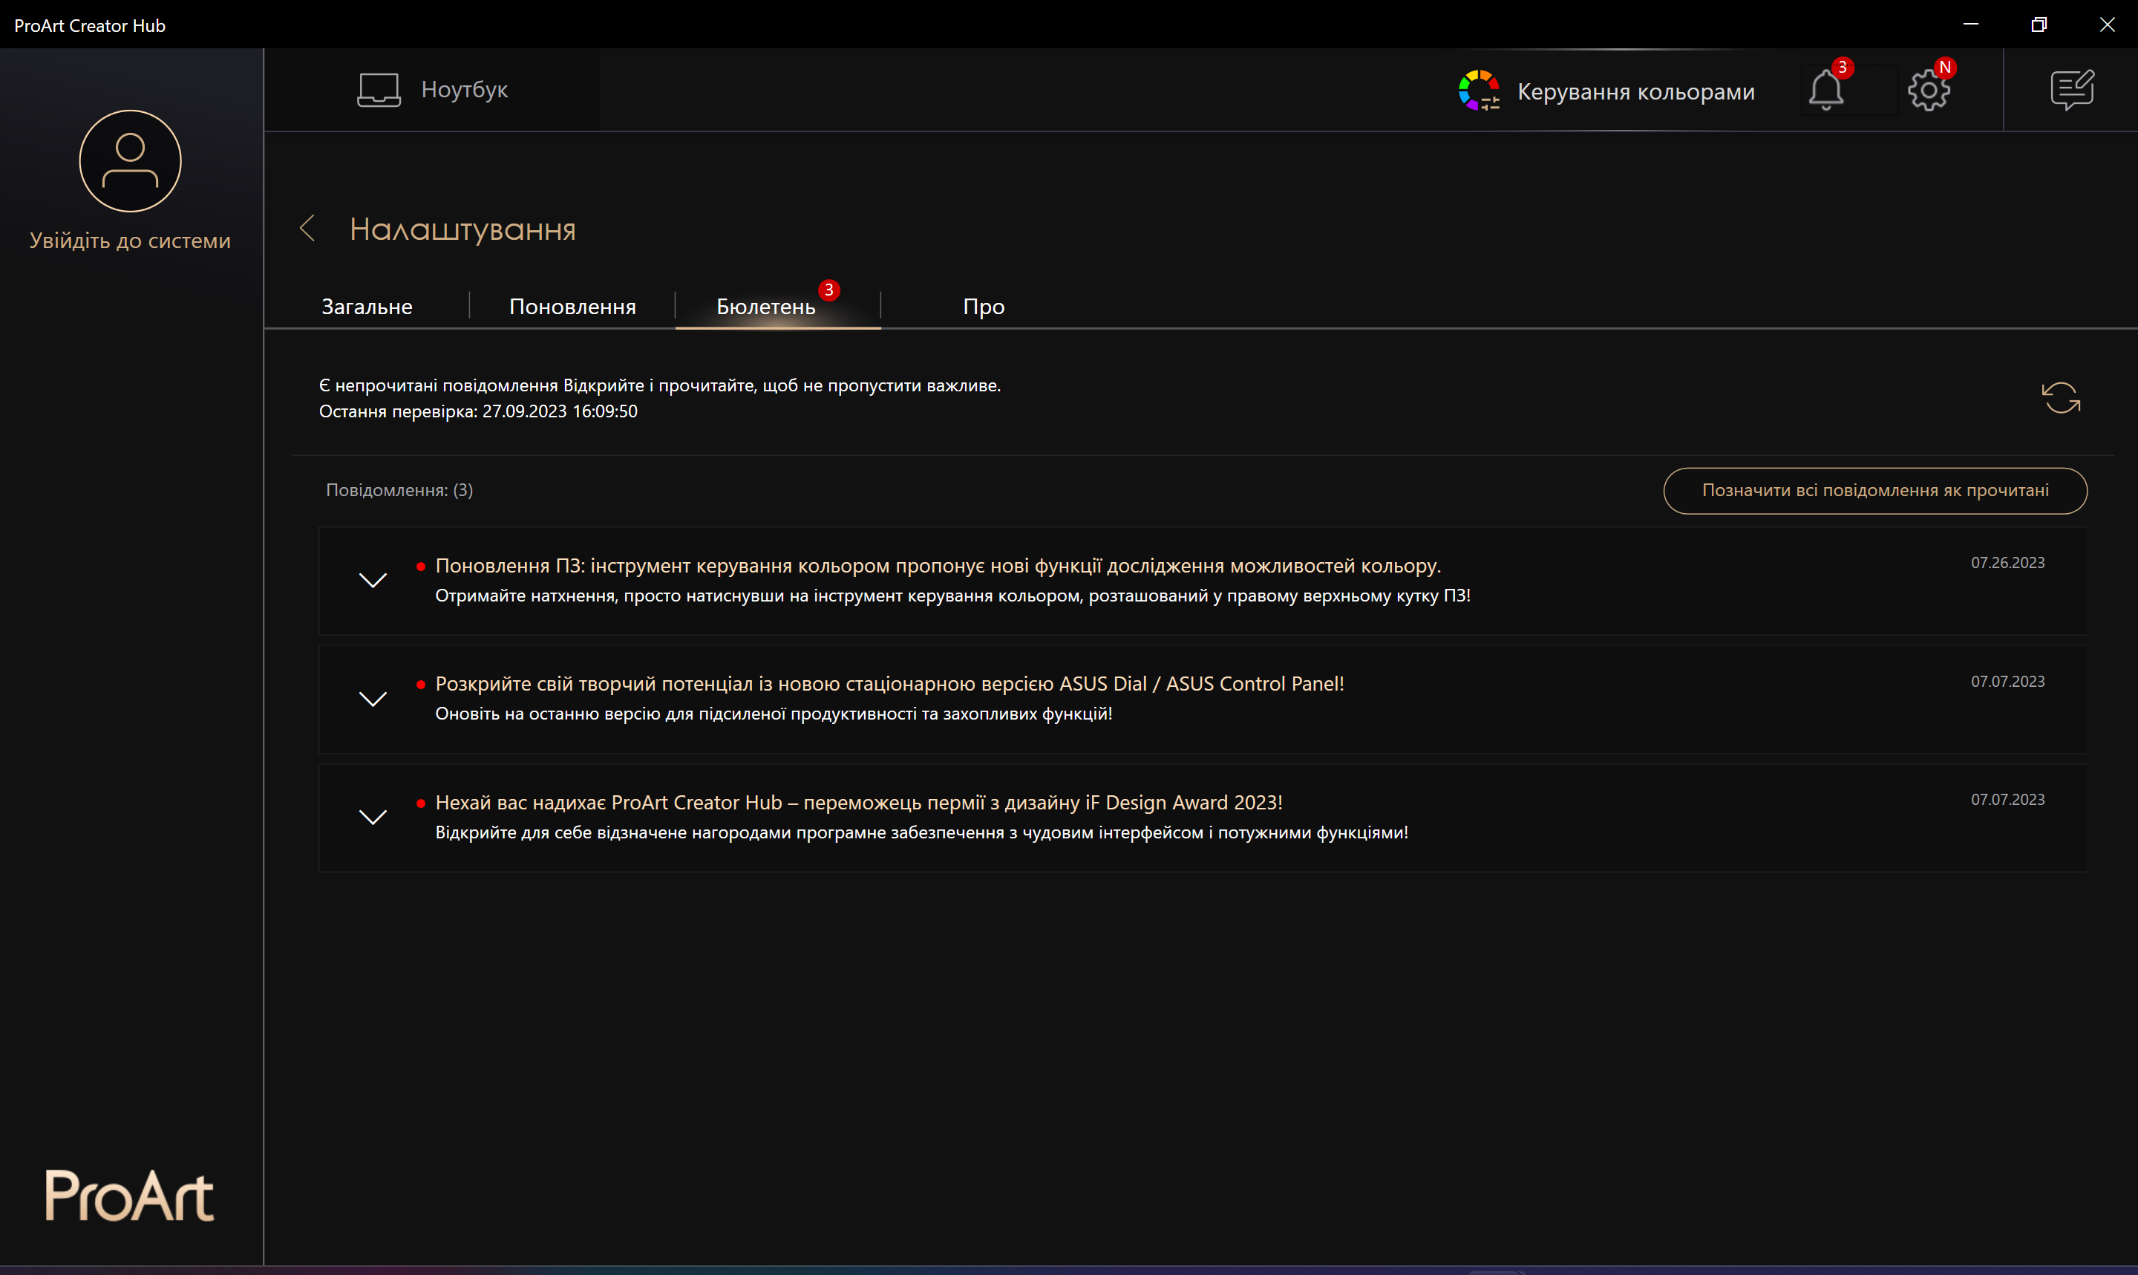Screen dimensions: 2138x1275
Task: Expand the ASUS Dial Control Panel message
Action: (x=373, y=700)
